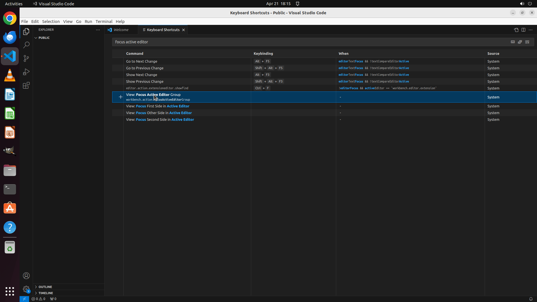Image resolution: width=537 pixels, height=302 pixels.
Task: Clear the keybindings search input
Action: point(527,42)
